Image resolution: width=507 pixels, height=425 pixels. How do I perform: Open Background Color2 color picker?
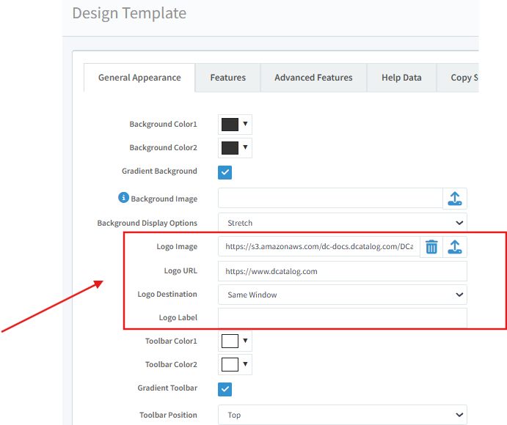coord(235,148)
